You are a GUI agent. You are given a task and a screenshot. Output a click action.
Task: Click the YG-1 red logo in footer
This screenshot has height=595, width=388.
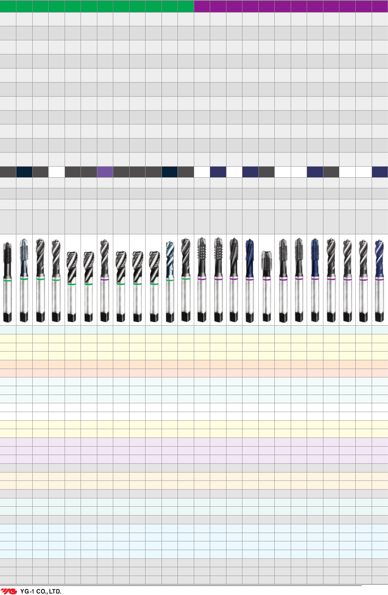click(9, 591)
